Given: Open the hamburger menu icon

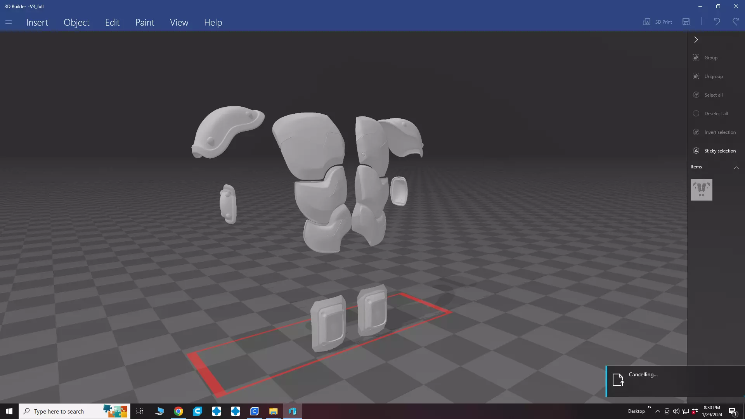Looking at the screenshot, I should point(9,22).
